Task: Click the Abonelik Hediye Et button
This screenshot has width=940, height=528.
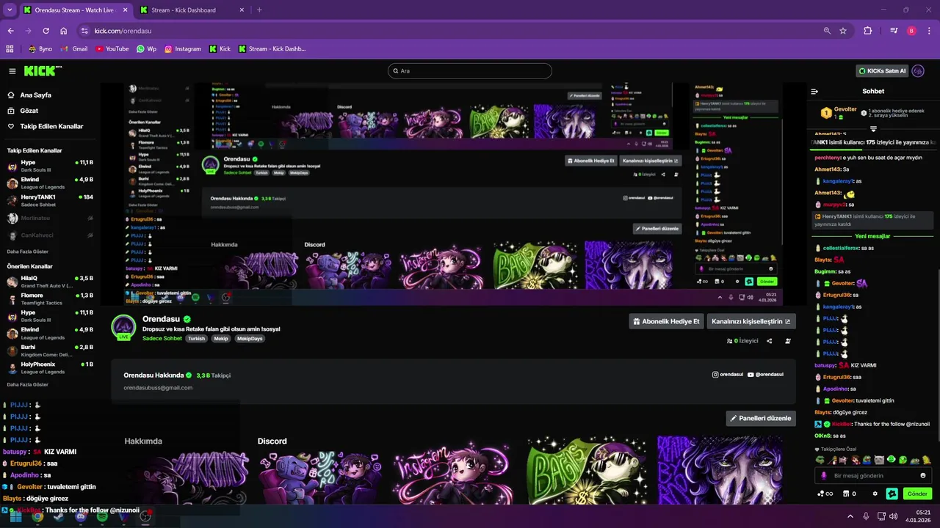Action: pyautogui.click(x=666, y=321)
